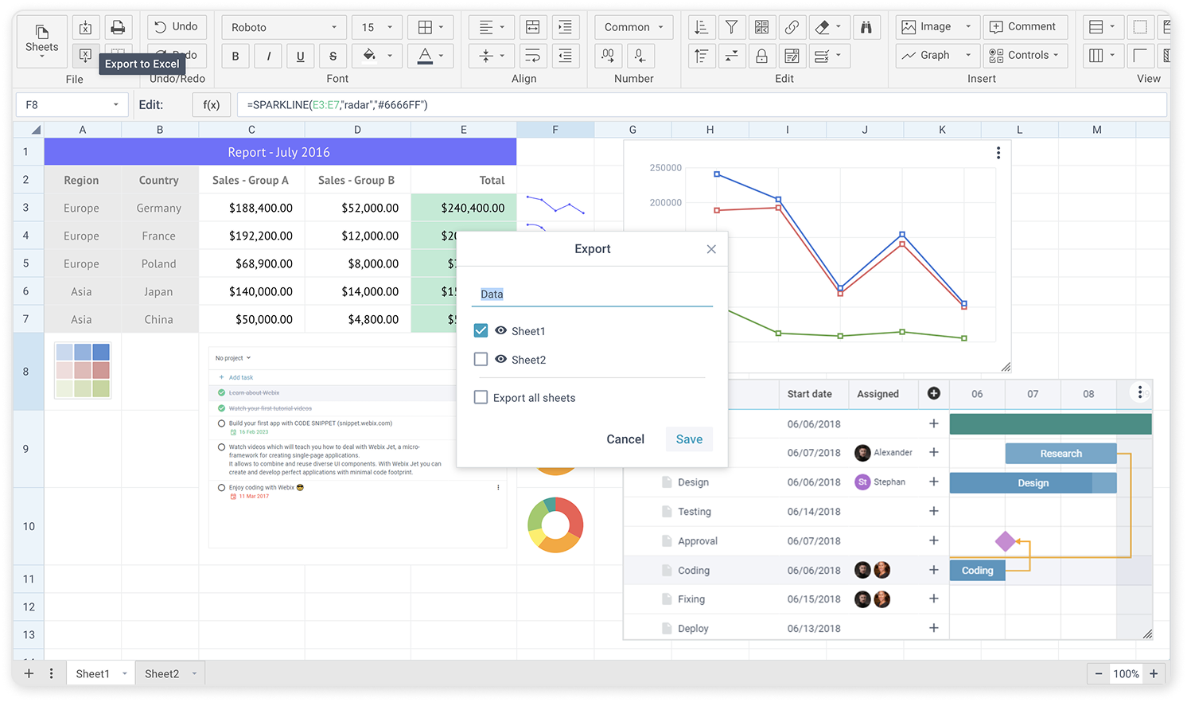
Task: Click the zoom out minus button
Action: (x=1099, y=673)
